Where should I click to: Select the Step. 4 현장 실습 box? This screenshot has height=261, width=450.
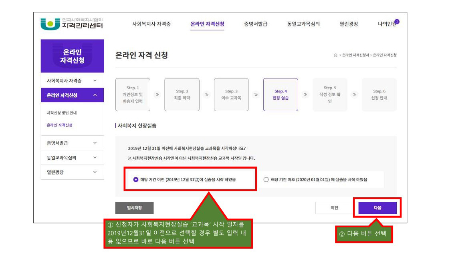280,94
